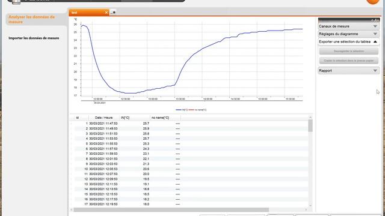Click the '19.1' value in row 13
Viewport: 385px width, 216px height.
146,184
